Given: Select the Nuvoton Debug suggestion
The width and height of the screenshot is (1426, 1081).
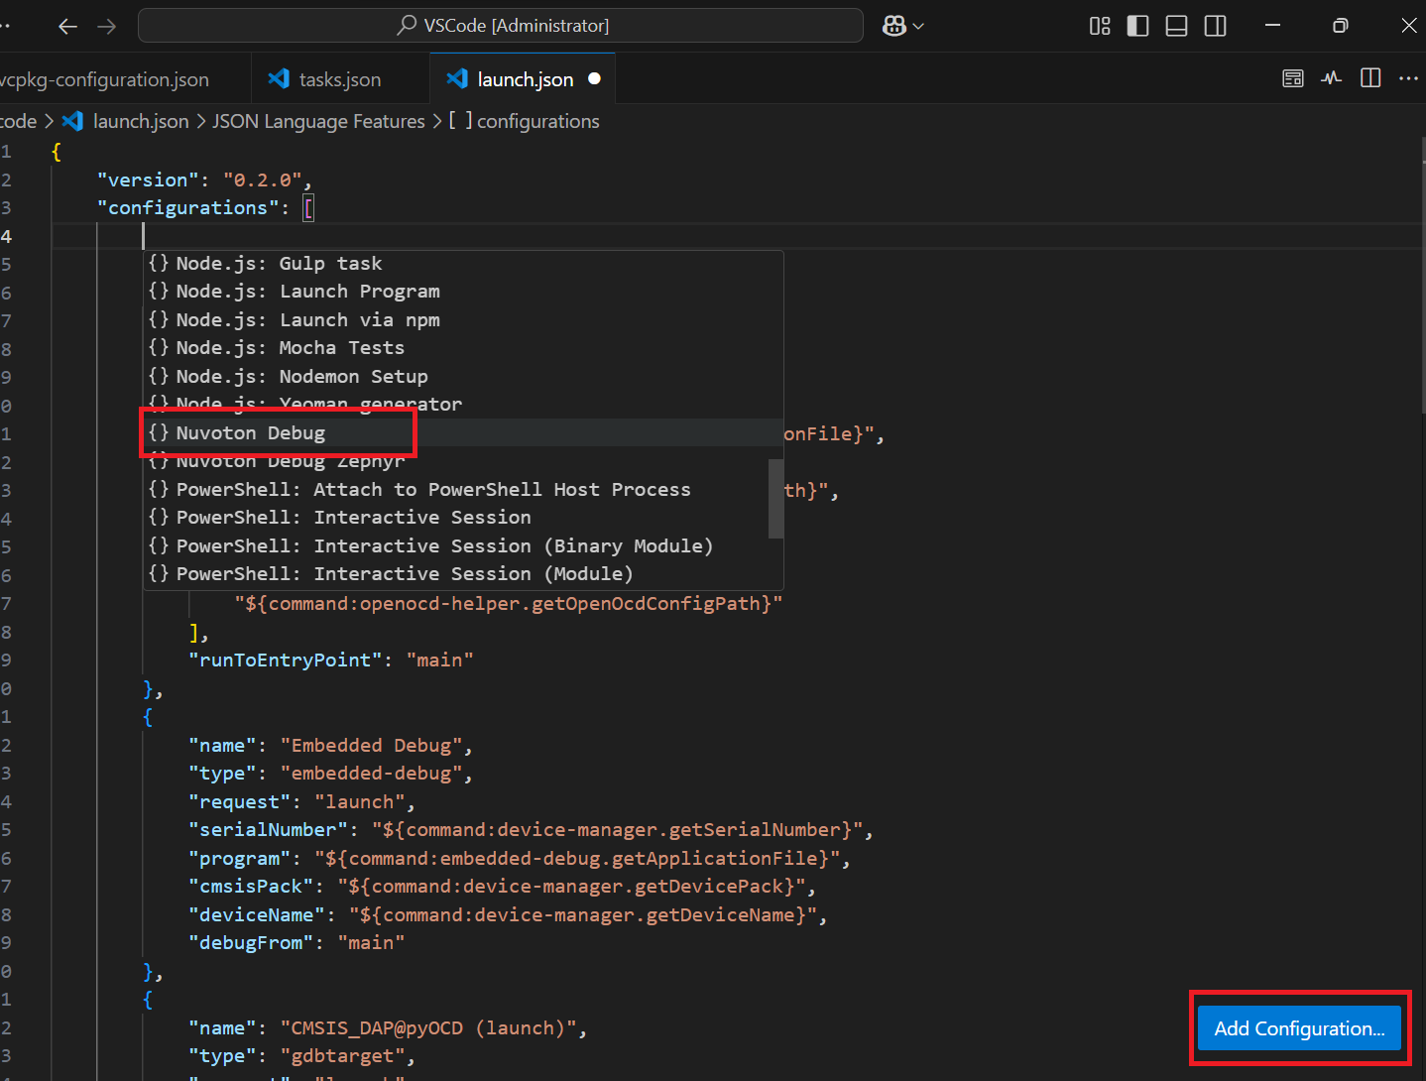Looking at the screenshot, I should [x=463, y=433].
